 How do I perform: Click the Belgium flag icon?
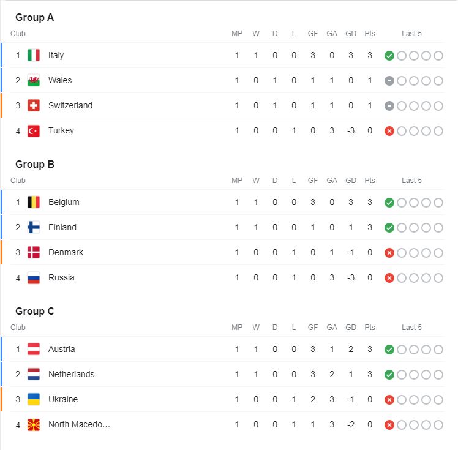[33, 202]
